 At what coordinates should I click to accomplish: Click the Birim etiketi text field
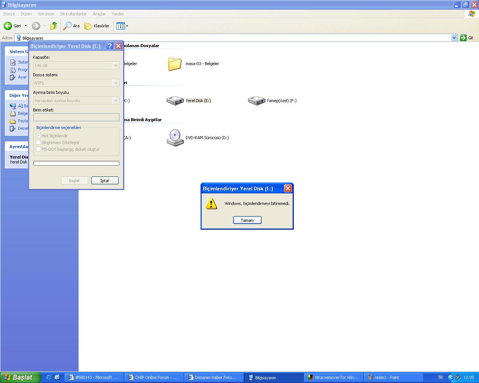click(x=76, y=117)
